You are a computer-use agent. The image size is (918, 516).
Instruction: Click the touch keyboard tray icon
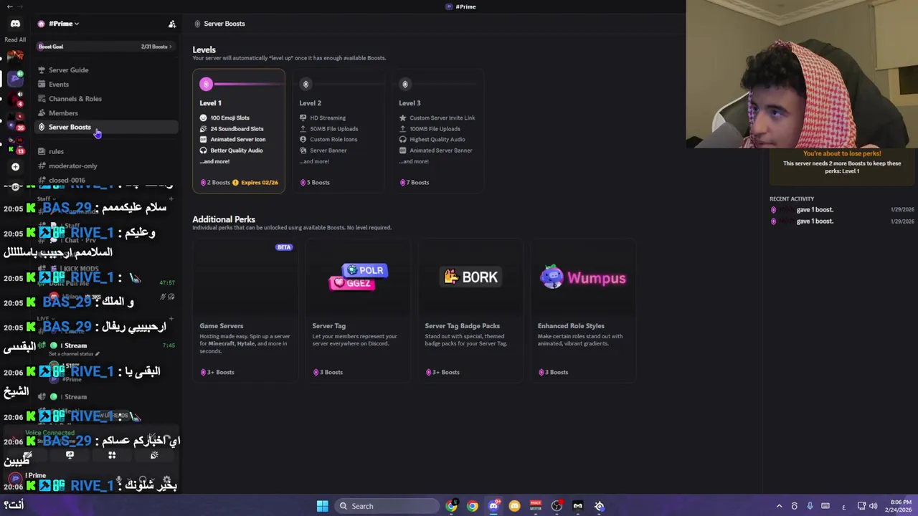point(825,506)
